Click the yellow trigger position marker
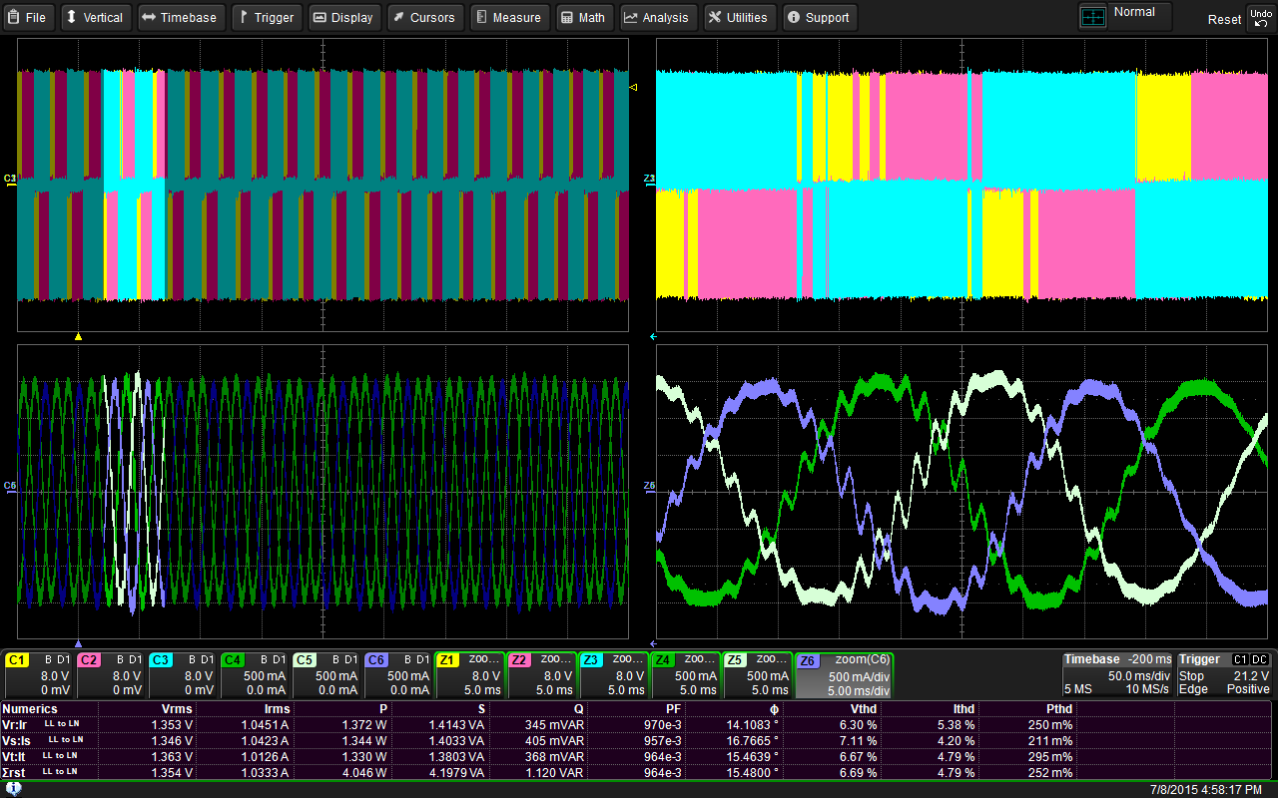This screenshot has height=798, width=1278. click(78, 336)
